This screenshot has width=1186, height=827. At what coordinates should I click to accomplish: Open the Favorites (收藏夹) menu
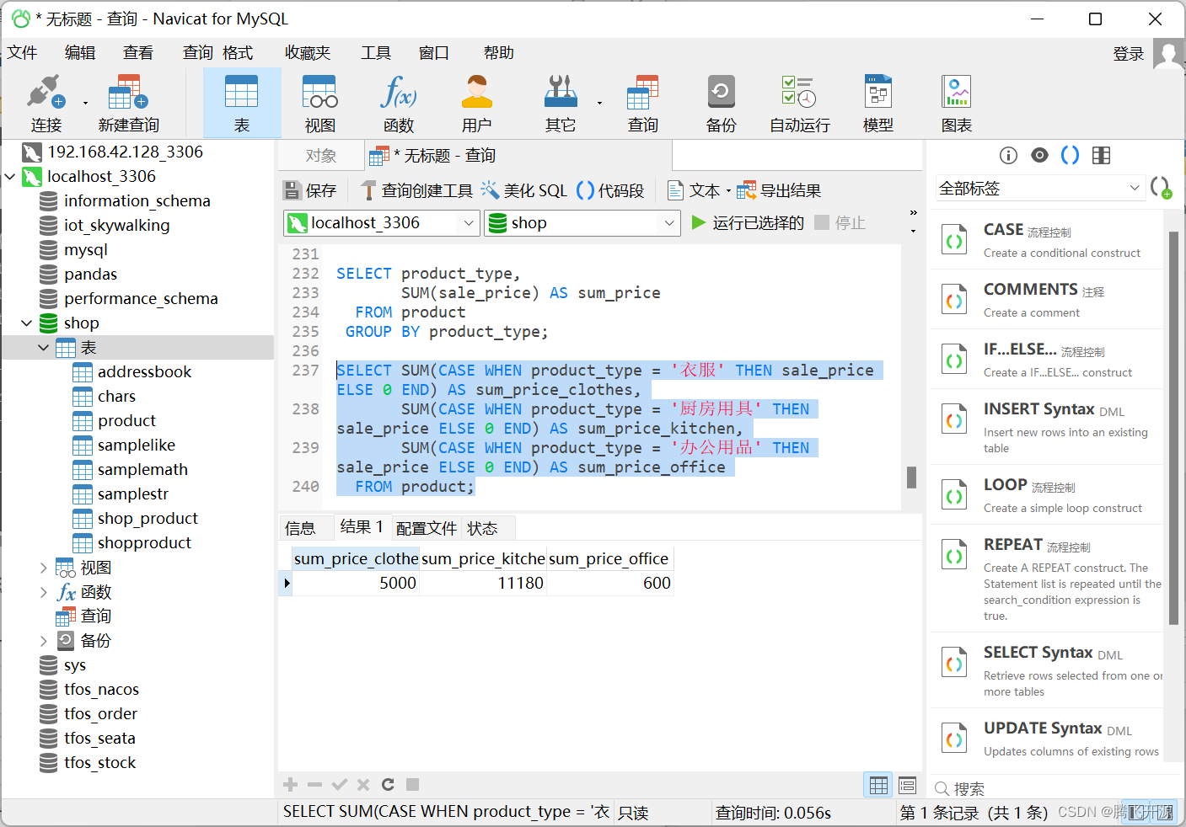point(308,53)
